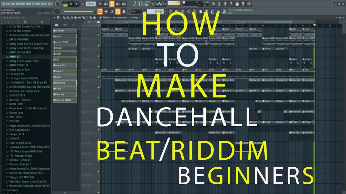Open the mixer icon
Viewport: 346px width, 194px height.
tap(188, 12)
